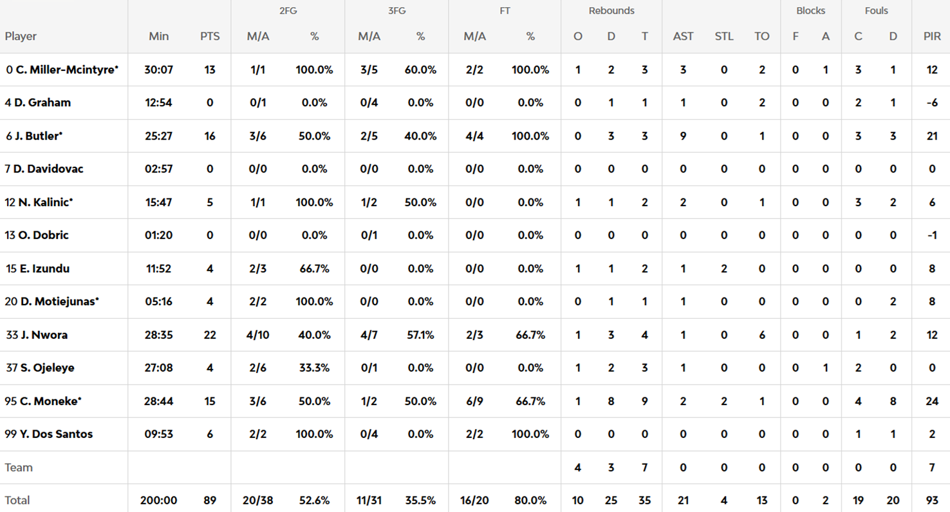Click the 3FG group header
The width and height of the screenshot is (950, 512).
[x=396, y=11]
